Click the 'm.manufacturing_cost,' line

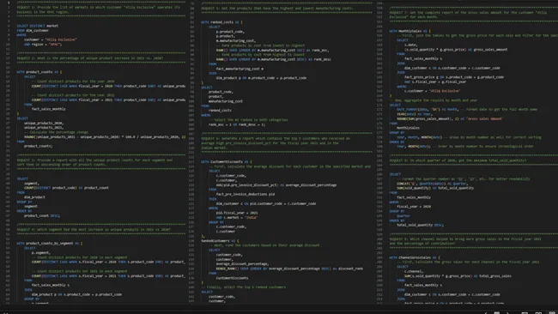(x=235, y=40)
